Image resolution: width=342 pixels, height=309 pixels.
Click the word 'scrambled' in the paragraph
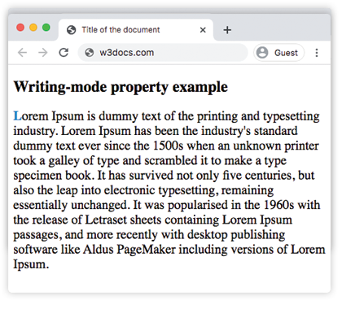tap(171, 160)
